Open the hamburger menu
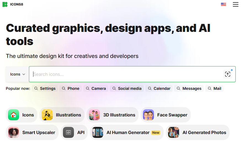 point(236,4)
